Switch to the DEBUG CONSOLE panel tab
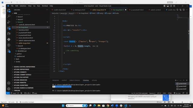The image size is (193, 108). click(x=74, y=80)
